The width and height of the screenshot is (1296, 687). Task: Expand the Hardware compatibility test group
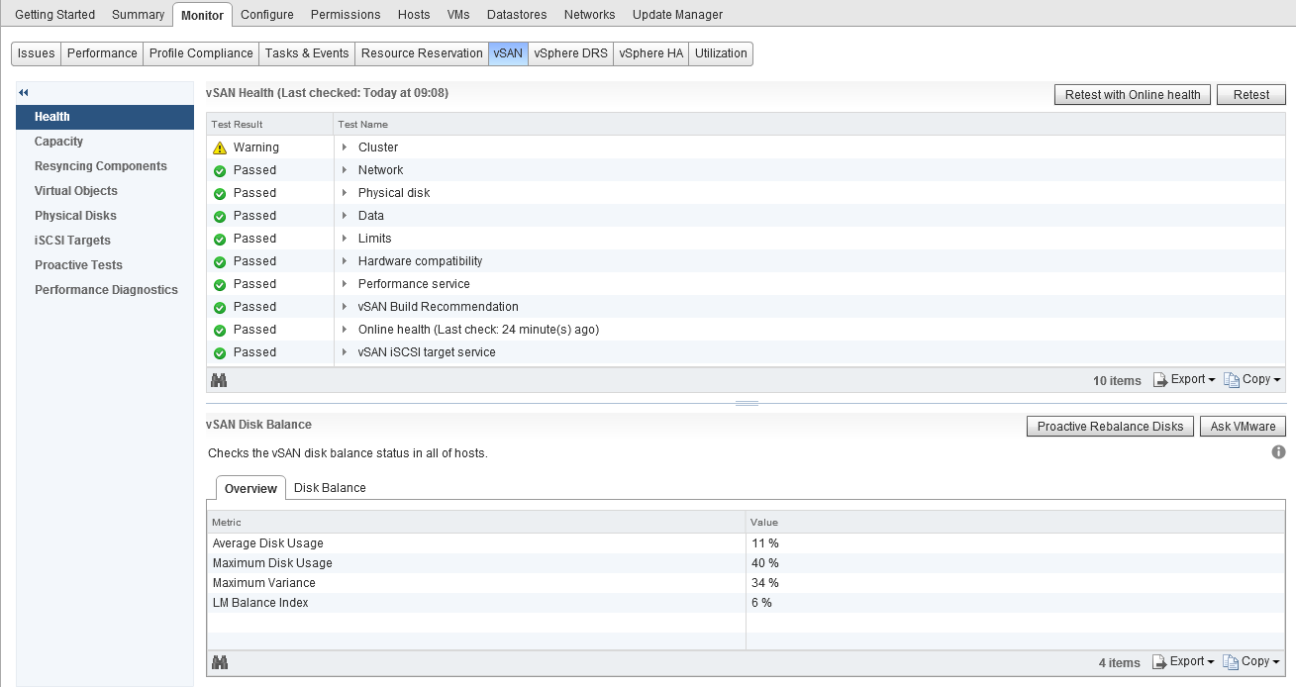[x=345, y=261]
